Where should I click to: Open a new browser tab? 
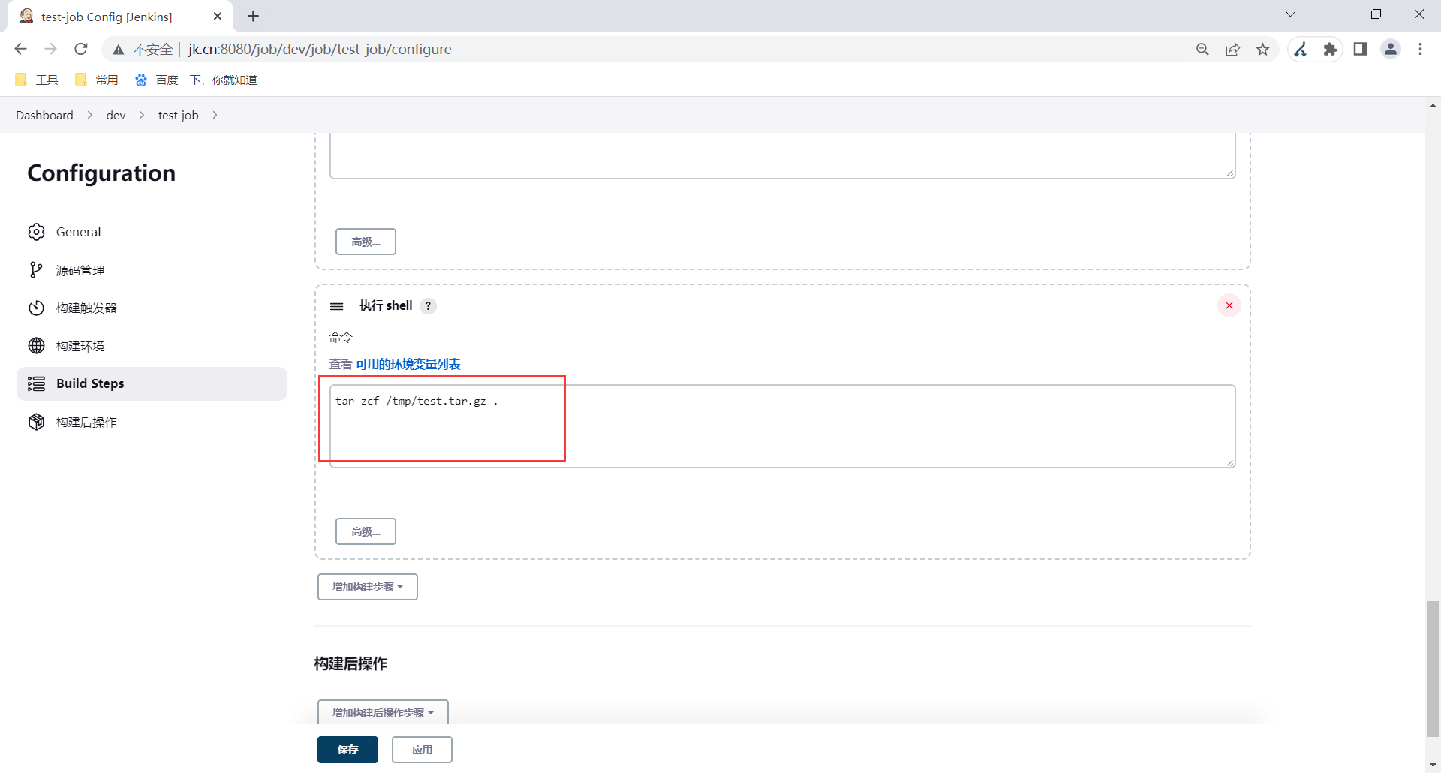click(254, 16)
